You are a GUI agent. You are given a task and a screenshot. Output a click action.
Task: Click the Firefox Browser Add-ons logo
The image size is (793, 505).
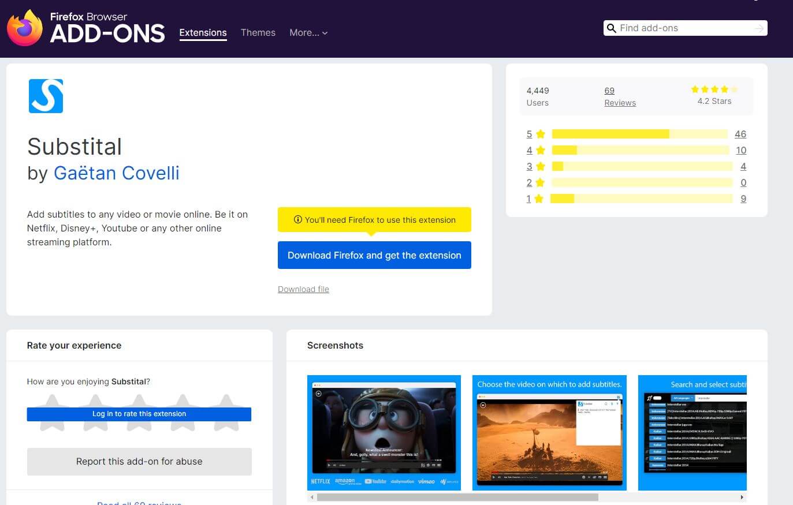point(86,28)
